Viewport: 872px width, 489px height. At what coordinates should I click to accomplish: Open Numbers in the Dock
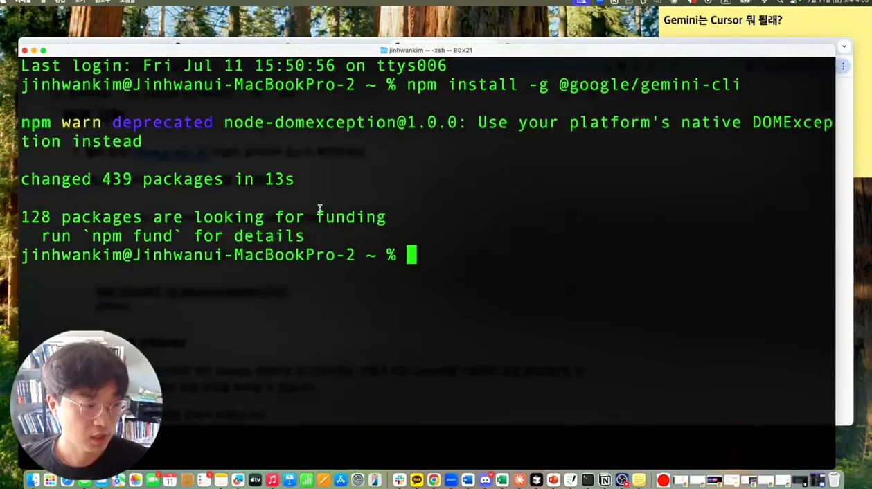coord(306,480)
